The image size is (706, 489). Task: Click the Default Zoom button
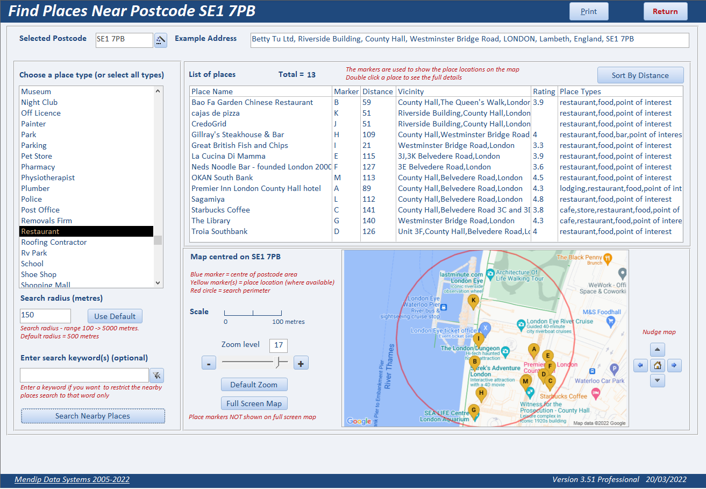tap(254, 385)
